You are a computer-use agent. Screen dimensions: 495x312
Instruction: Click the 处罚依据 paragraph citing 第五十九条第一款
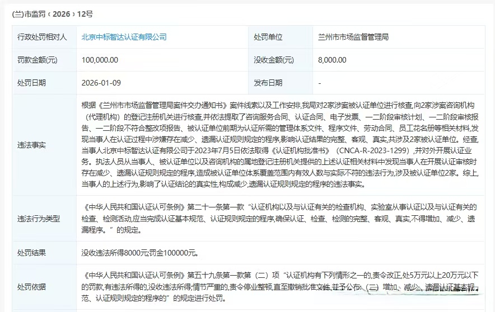click(x=280, y=286)
